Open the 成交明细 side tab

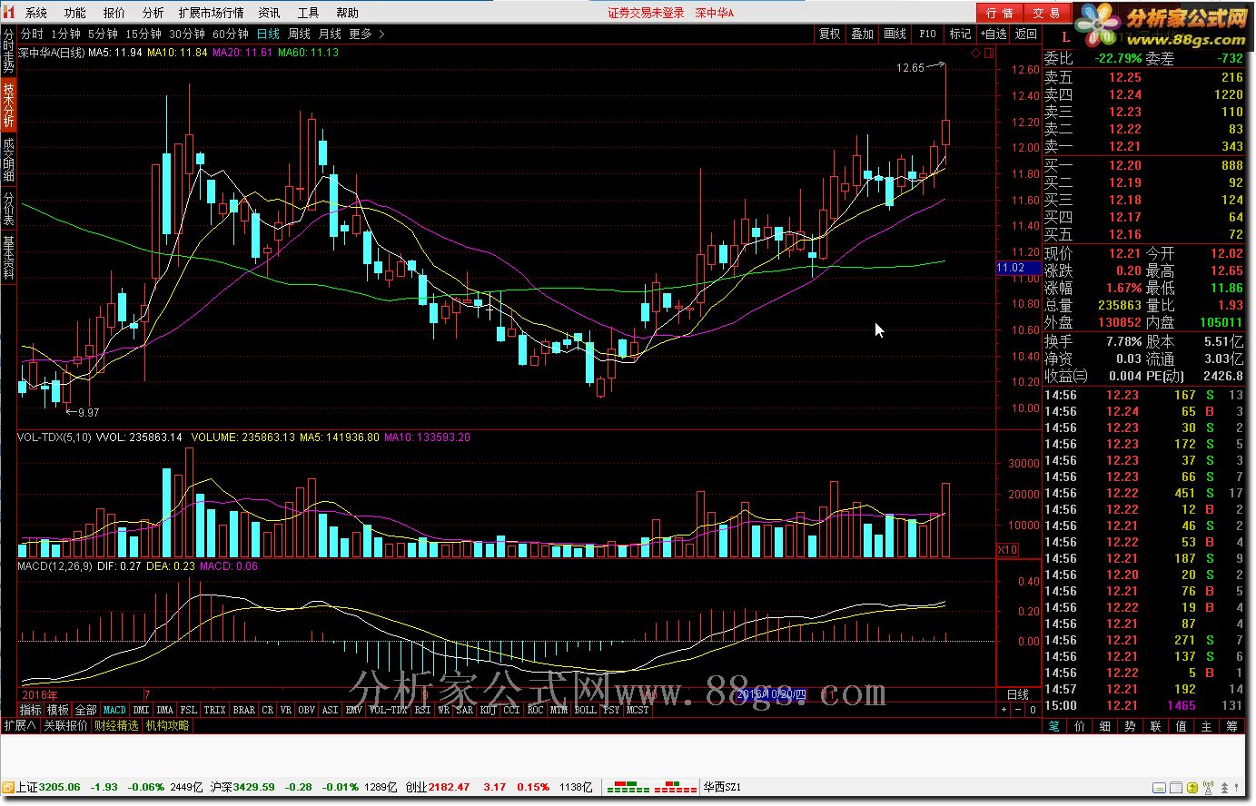(x=8, y=159)
